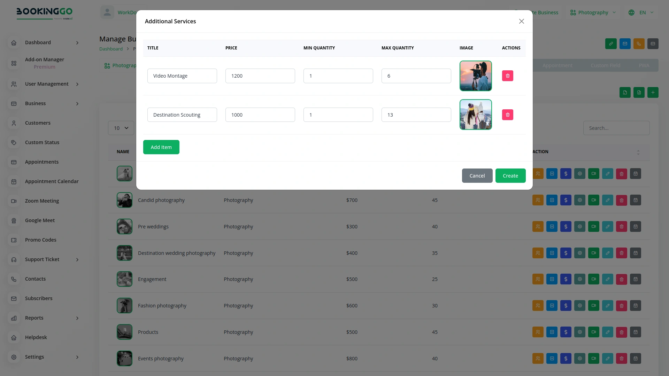
Task: Open the Photography category dropdown
Action: coord(592,12)
